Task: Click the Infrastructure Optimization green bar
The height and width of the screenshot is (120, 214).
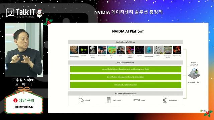Action: click(x=125, y=85)
